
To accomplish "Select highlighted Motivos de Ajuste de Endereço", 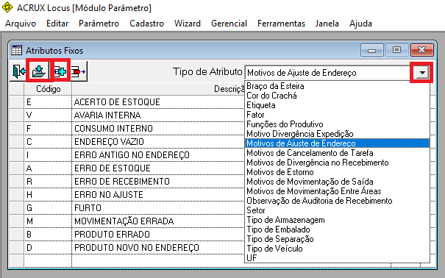I will click(337, 143).
